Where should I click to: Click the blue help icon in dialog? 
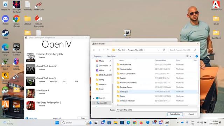click(197, 56)
